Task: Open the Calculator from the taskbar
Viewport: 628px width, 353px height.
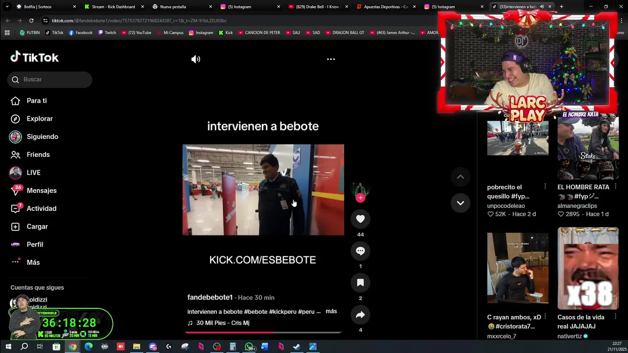Action: 233,347
